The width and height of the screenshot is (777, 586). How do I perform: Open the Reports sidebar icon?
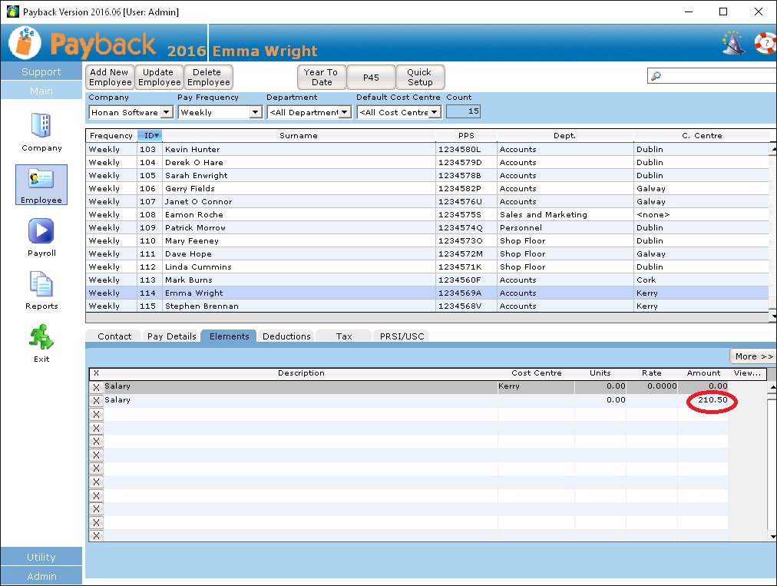coord(41,285)
